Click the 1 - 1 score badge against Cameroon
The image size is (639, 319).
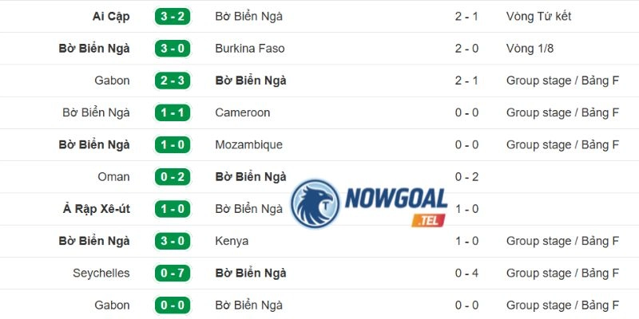(173, 112)
